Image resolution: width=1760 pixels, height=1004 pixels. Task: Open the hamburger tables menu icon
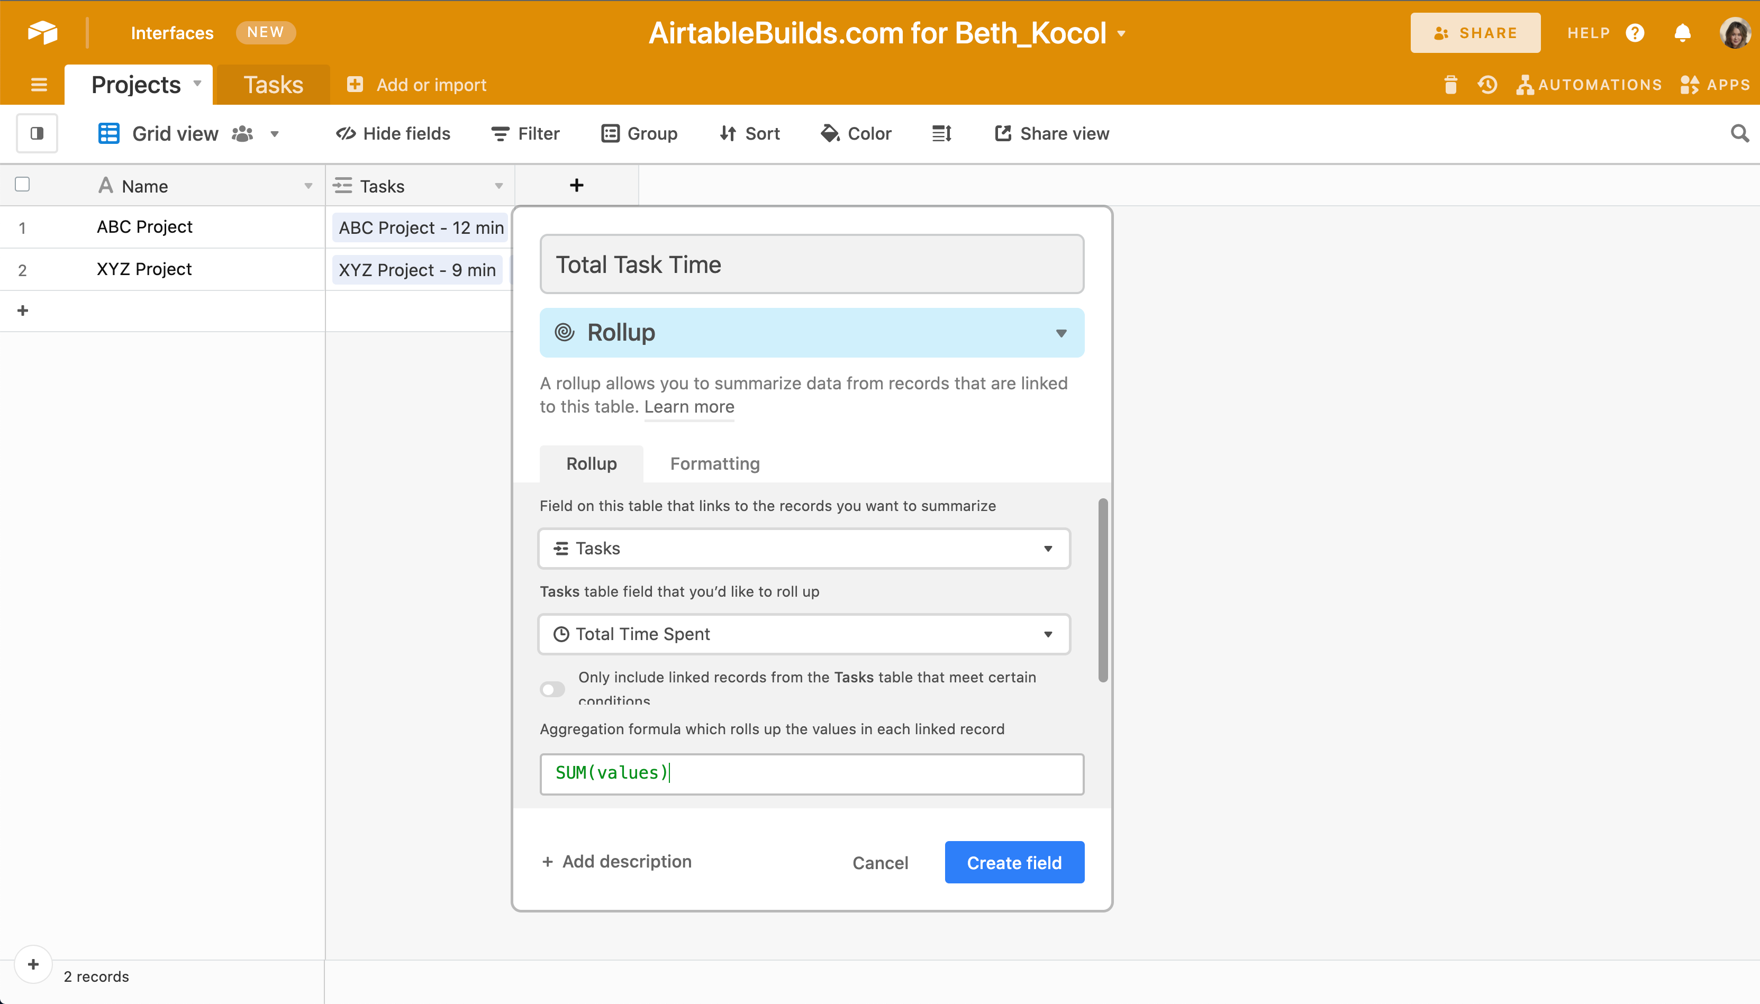click(39, 85)
